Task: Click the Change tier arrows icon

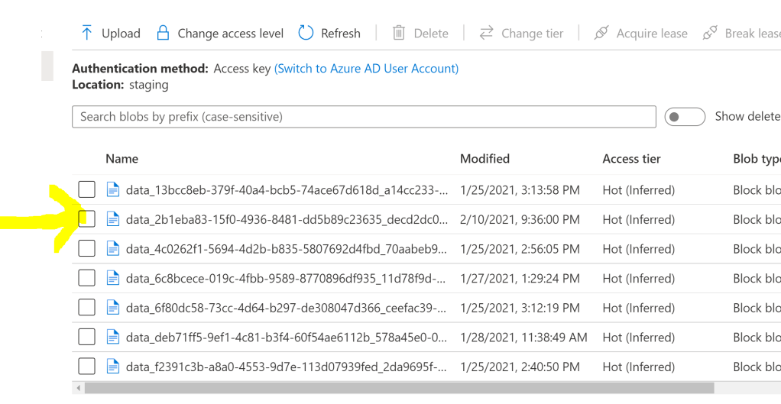Action: click(x=486, y=33)
